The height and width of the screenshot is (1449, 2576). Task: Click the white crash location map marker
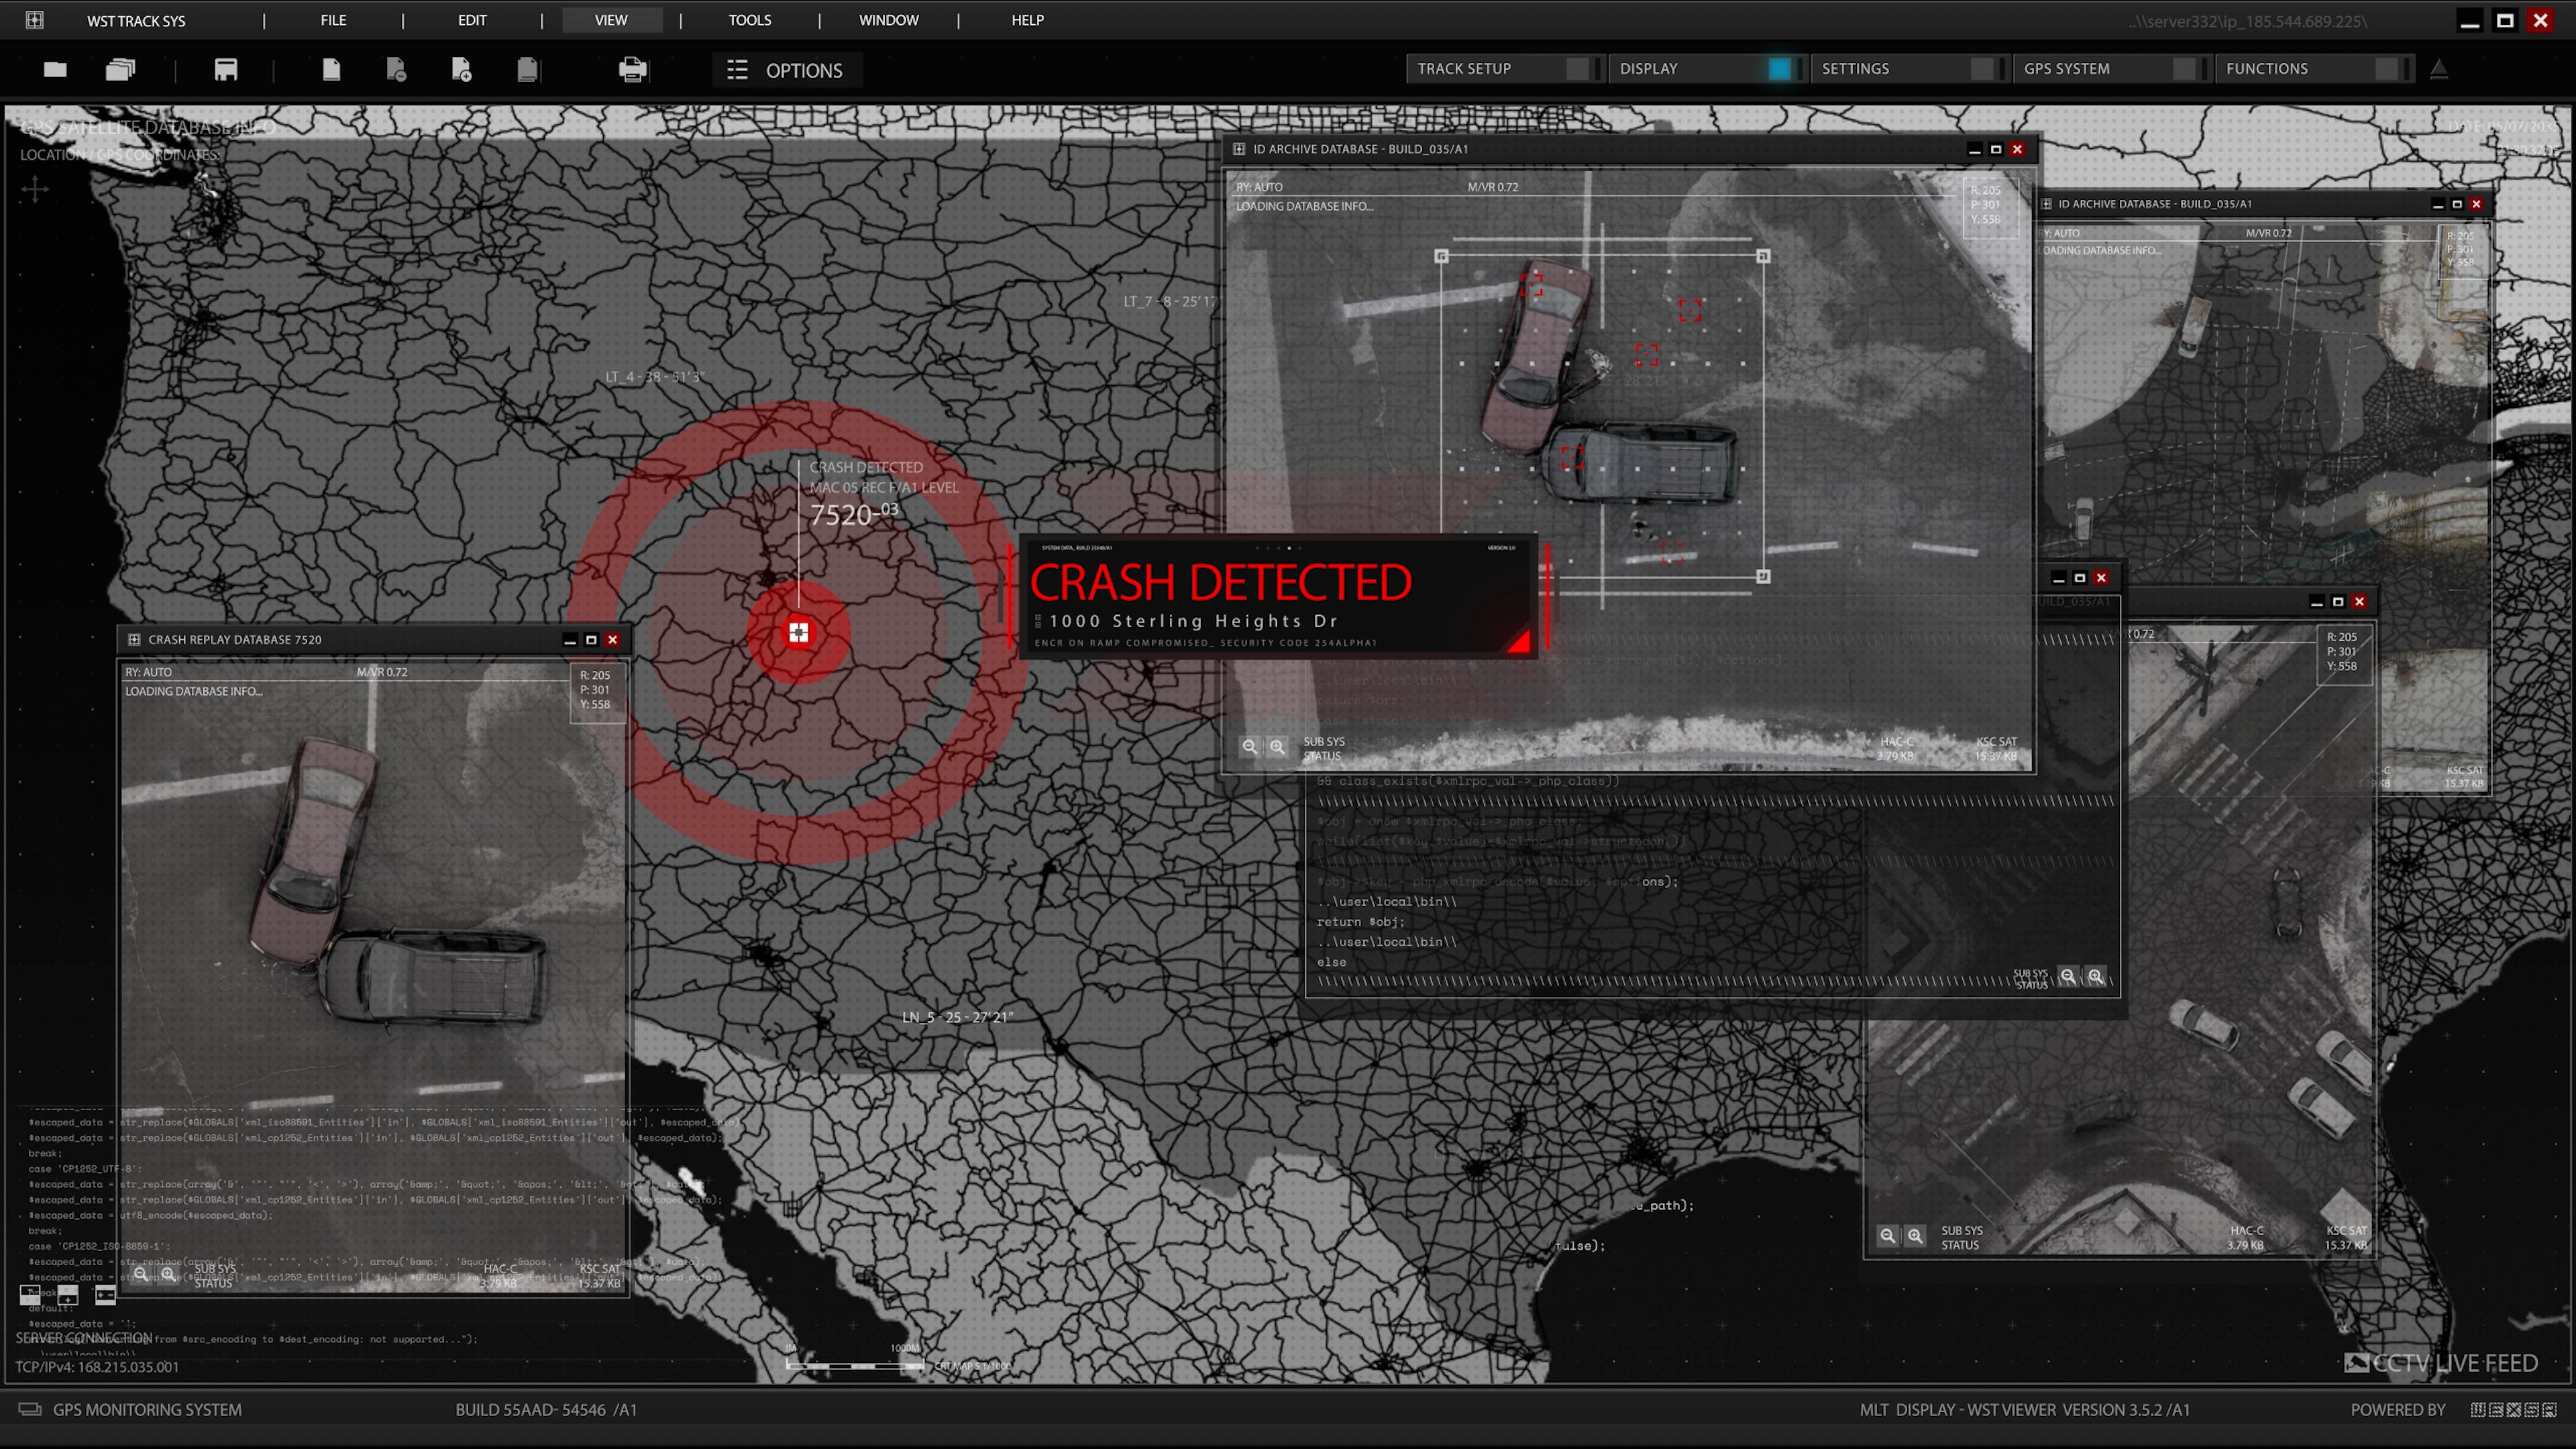tap(798, 632)
